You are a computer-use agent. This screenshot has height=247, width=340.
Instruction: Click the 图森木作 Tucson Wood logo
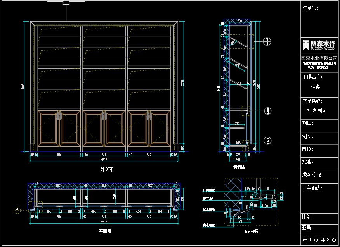click(318, 45)
